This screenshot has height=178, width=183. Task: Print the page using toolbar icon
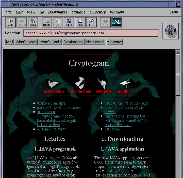click(80, 22)
